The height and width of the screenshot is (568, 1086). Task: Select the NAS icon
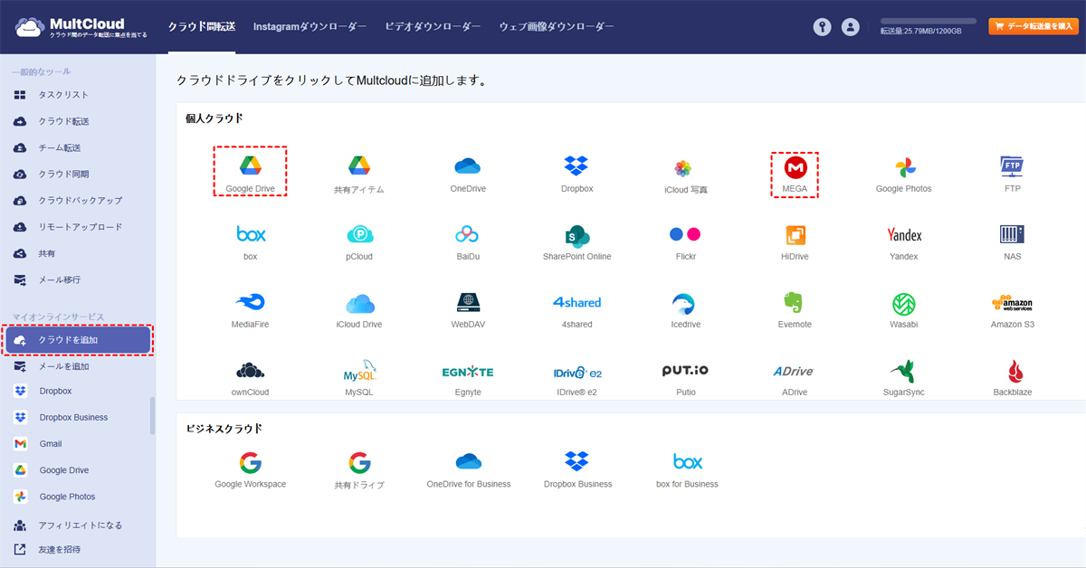pyautogui.click(x=1012, y=234)
